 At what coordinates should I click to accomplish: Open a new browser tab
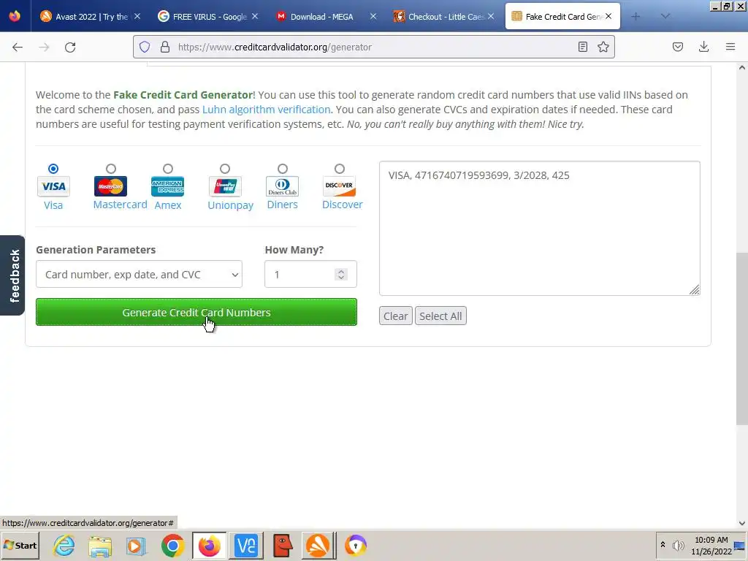[x=636, y=17]
